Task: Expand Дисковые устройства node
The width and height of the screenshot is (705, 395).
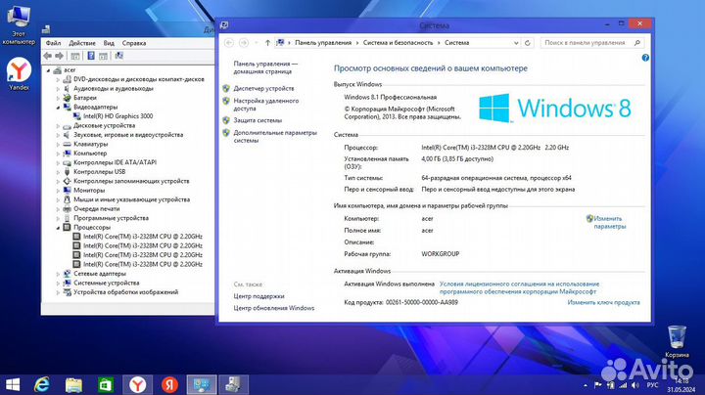Action: (58, 126)
